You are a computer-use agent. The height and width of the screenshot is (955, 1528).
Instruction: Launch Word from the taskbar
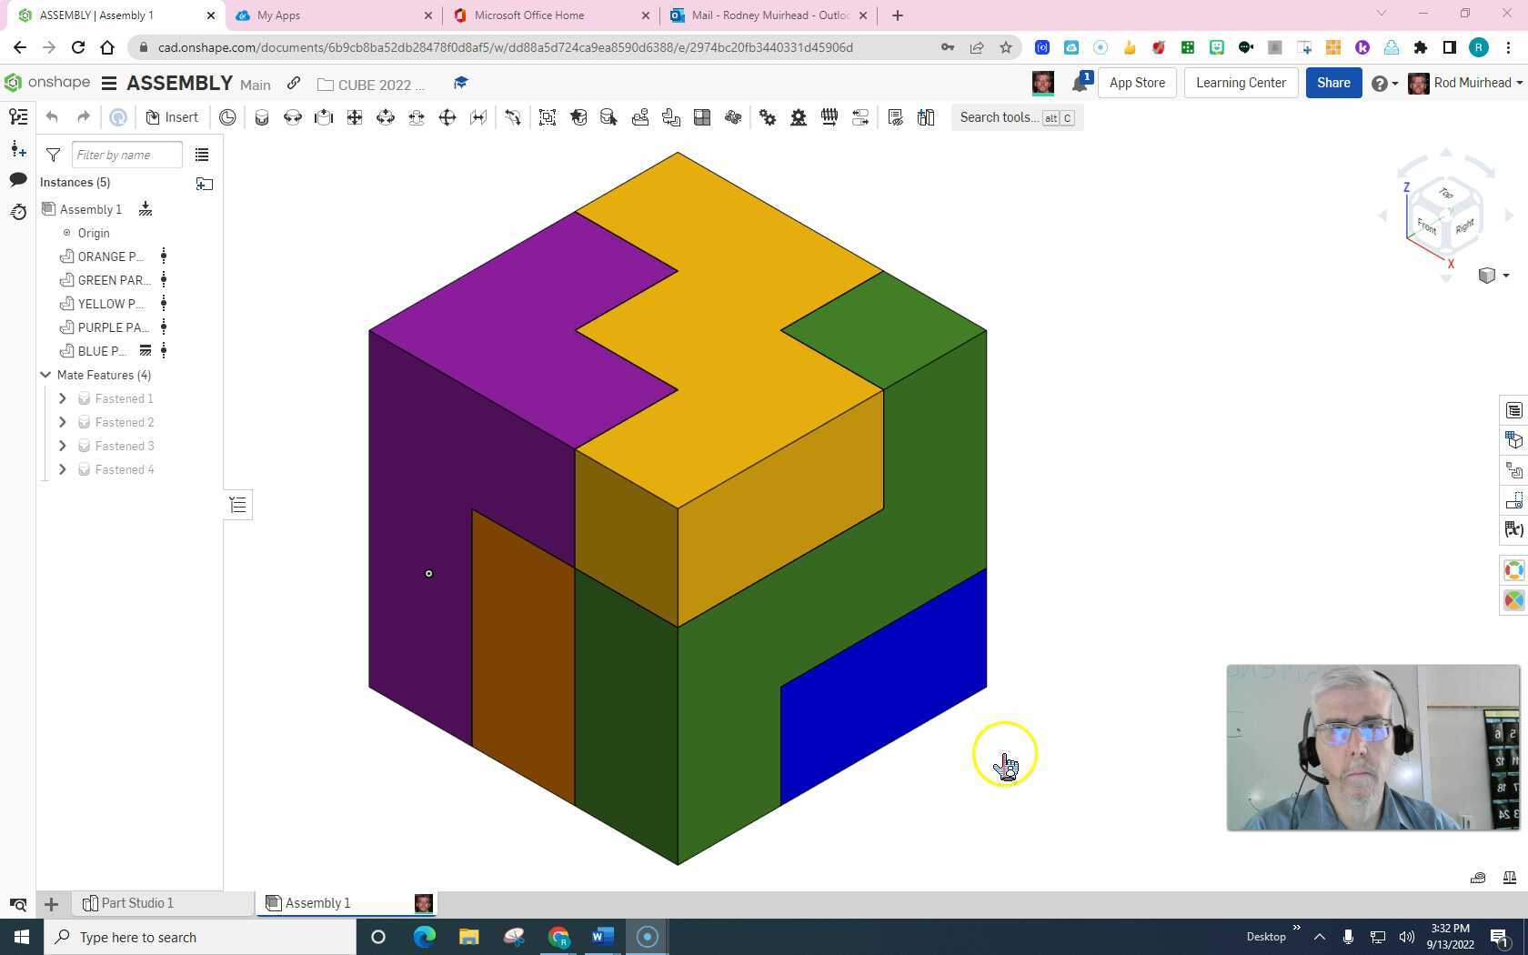tap(601, 936)
